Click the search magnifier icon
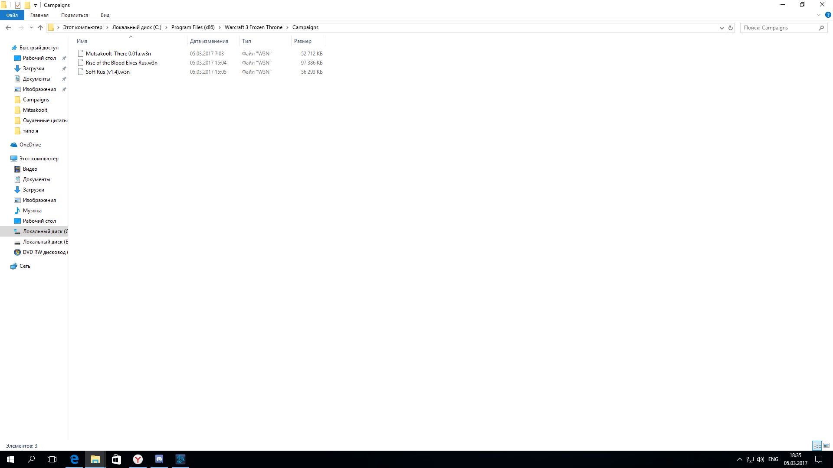This screenshot has width=833, height=468. [x=821, y=28]
